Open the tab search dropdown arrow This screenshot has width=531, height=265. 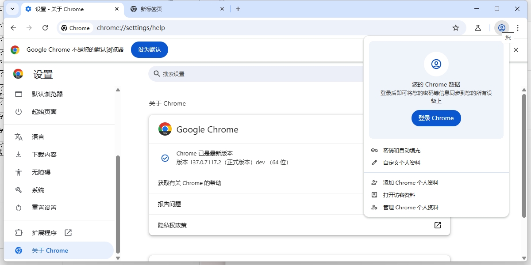click(x=12, y=9)
